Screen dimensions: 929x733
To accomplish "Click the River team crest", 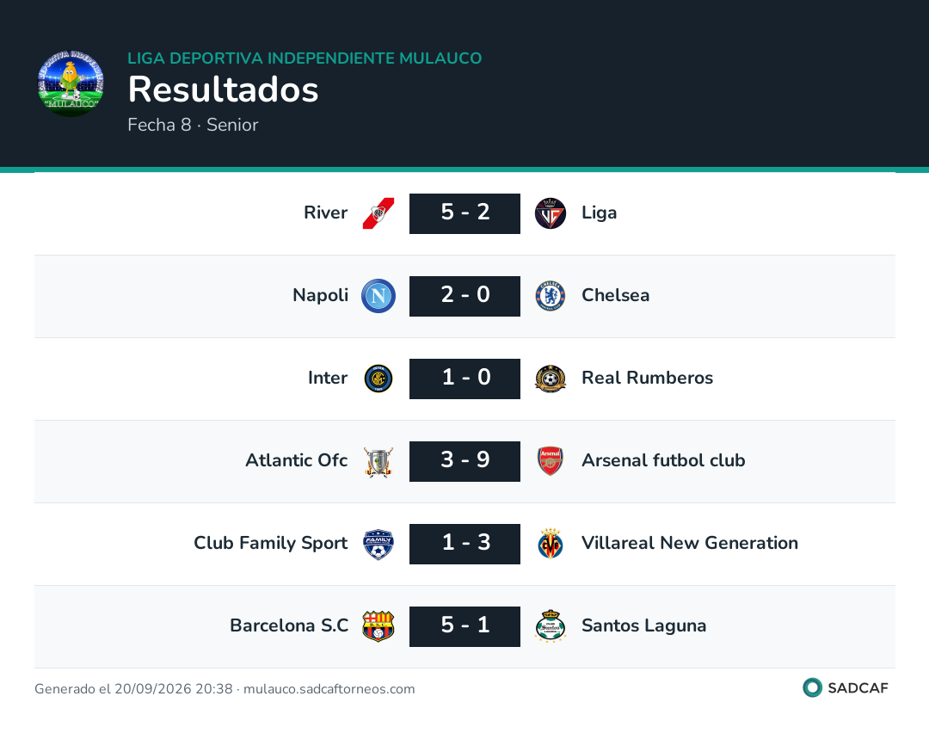I will coord(378,213).
